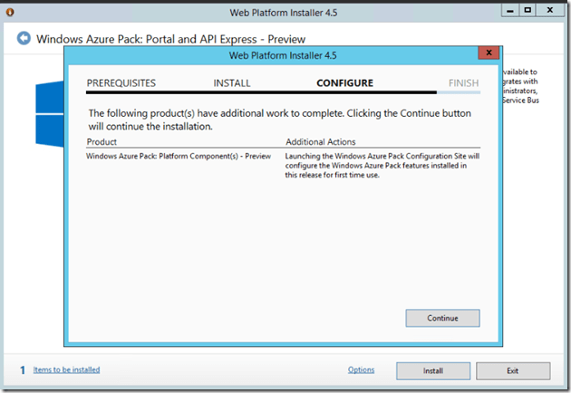
Task: Jump to the FINISH step
Action: [463, 83]
